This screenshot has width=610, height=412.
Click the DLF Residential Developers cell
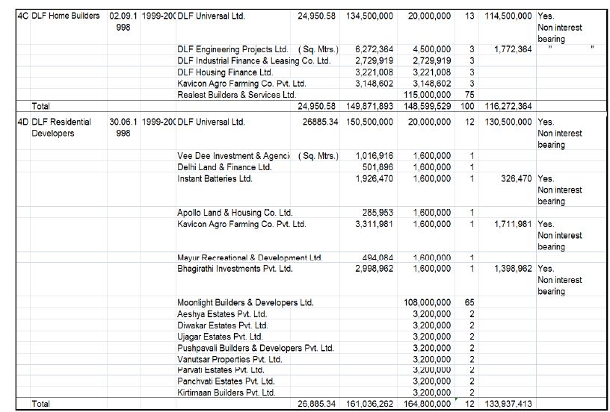point(61,127)
